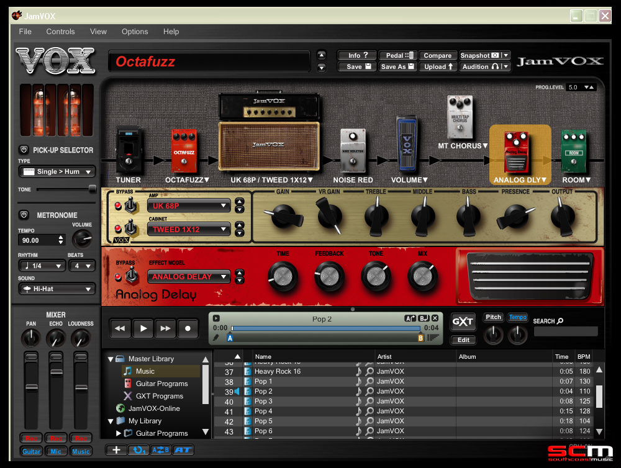Flip the Amp bypass toggle switch
The height and width of the screenshot is (468, 621).
tap(130, 205)
